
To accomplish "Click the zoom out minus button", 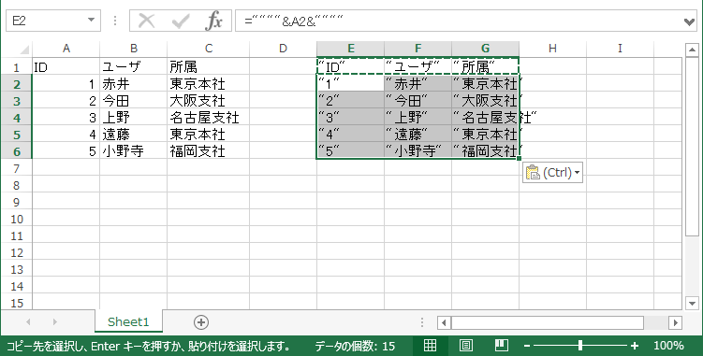I will coord(527,346).
